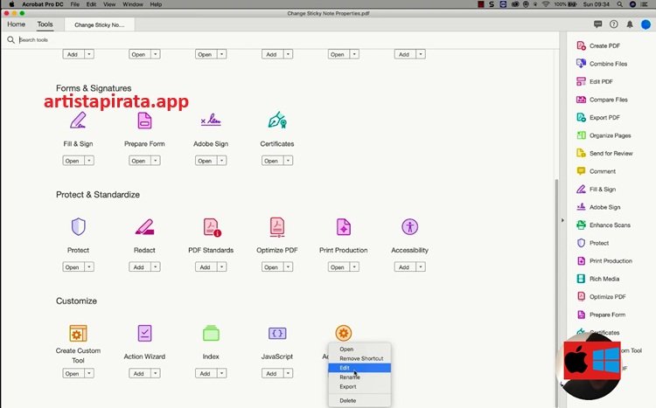The width and height of the screenshot is (656, 408).
Task: Click the Fill & Sign tool icon
Action: pos(78,121)
